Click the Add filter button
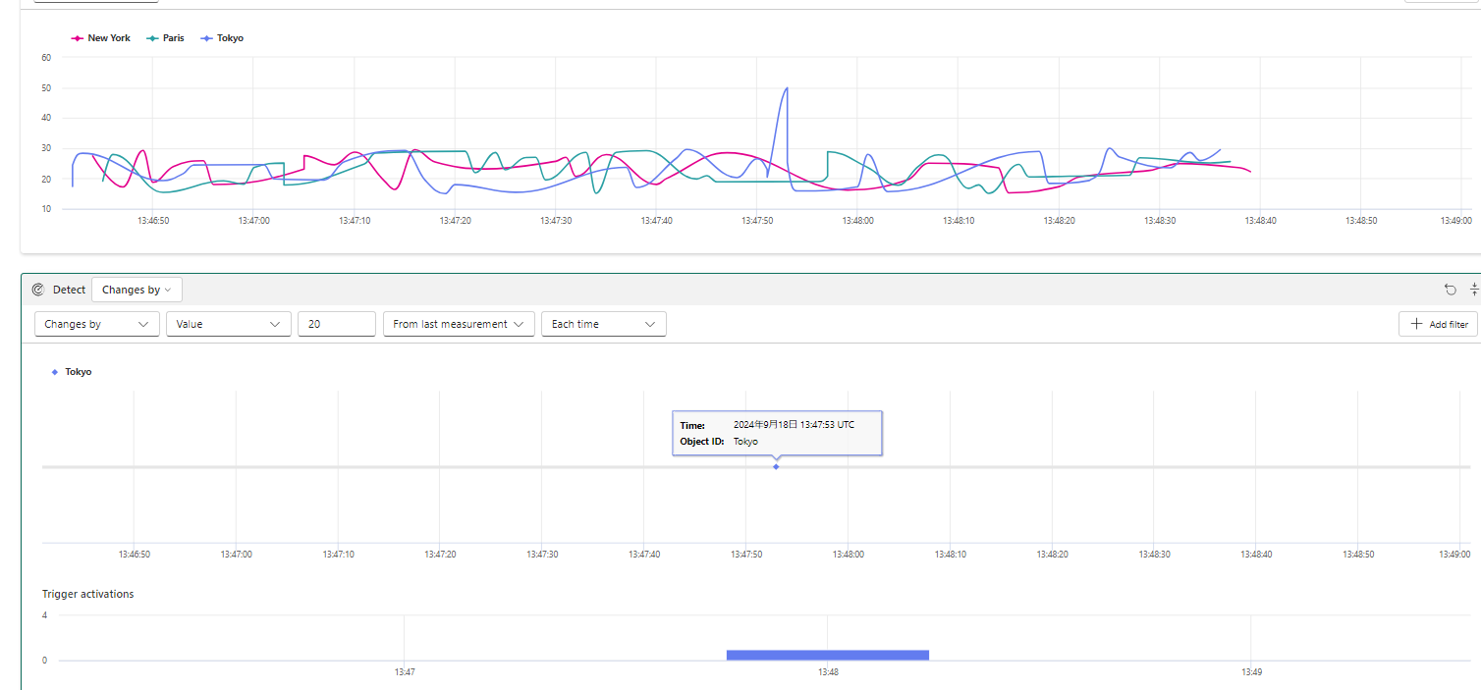This screenshot has width=1481, height=690. tap(1438, 324)
